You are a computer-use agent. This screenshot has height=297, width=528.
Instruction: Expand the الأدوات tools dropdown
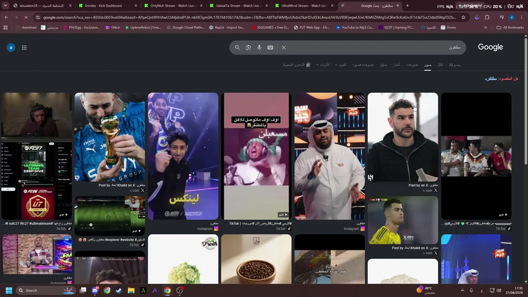(x=323, y=65)
